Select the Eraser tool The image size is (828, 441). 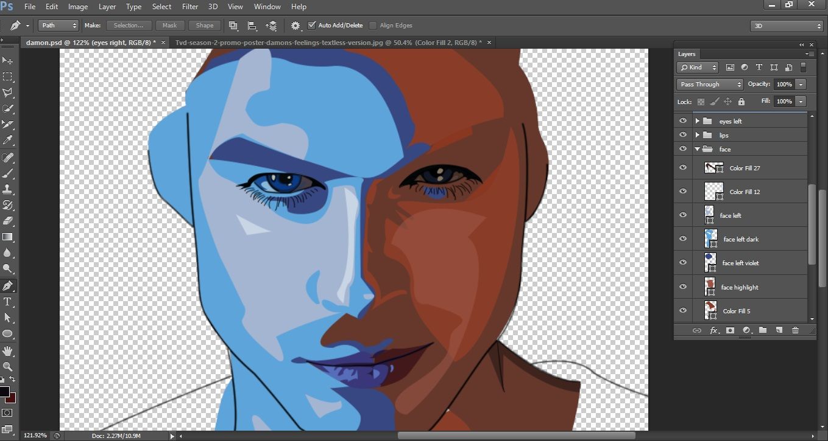coord(8,221)
